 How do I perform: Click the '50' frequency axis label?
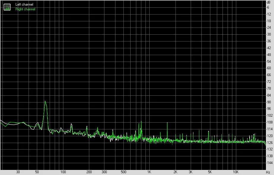[37, 172]
